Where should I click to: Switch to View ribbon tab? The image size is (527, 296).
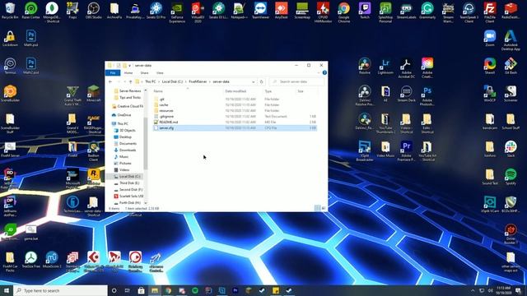(160, 73)
